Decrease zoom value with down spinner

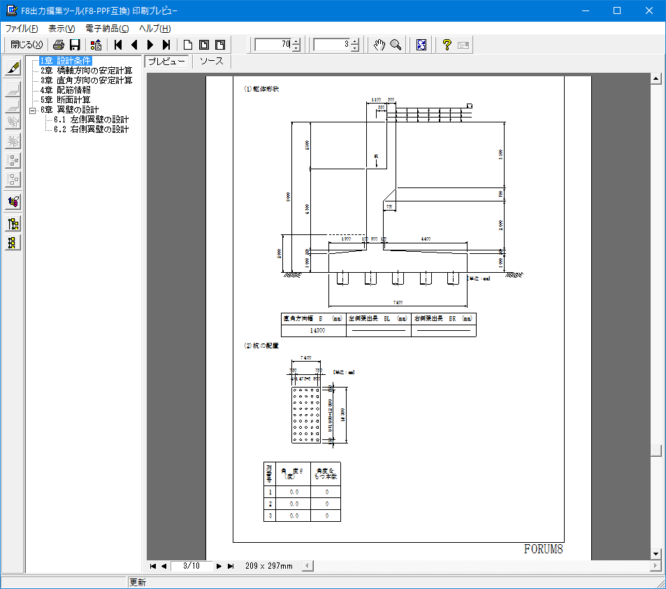[x=296, y=48]
